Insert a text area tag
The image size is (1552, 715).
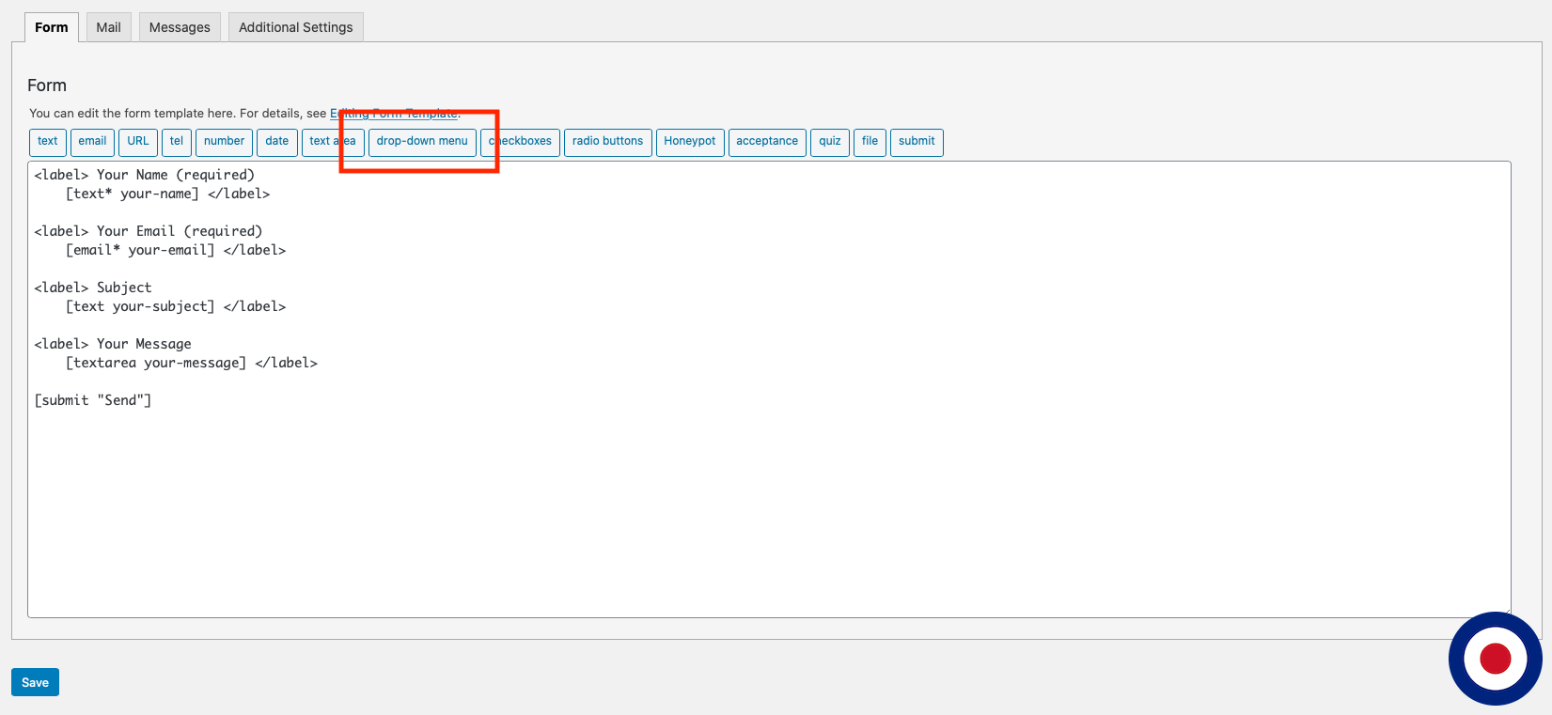coord(333,142)
